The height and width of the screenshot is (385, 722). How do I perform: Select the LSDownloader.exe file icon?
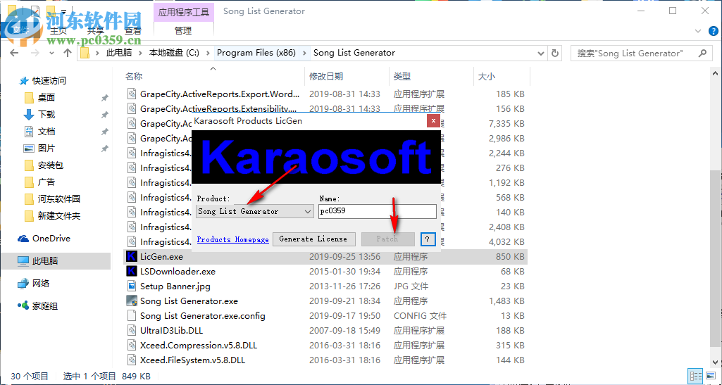pos(132,272)
